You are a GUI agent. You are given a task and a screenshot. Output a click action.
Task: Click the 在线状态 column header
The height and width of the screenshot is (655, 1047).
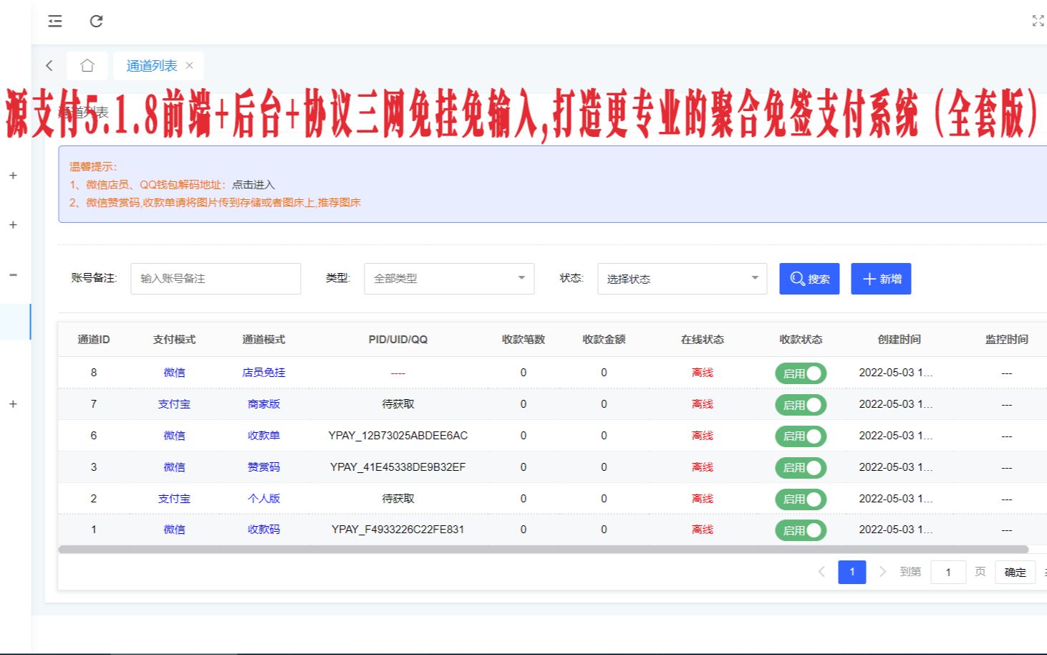coord(703,340)
